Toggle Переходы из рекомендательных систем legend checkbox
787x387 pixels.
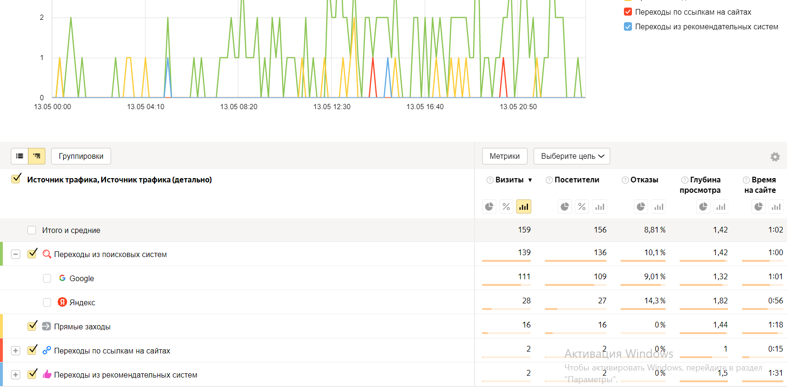628,26
